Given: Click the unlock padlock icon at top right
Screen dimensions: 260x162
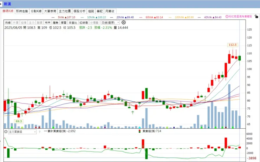Looking at the screenshot, I should tap(256, 16).
